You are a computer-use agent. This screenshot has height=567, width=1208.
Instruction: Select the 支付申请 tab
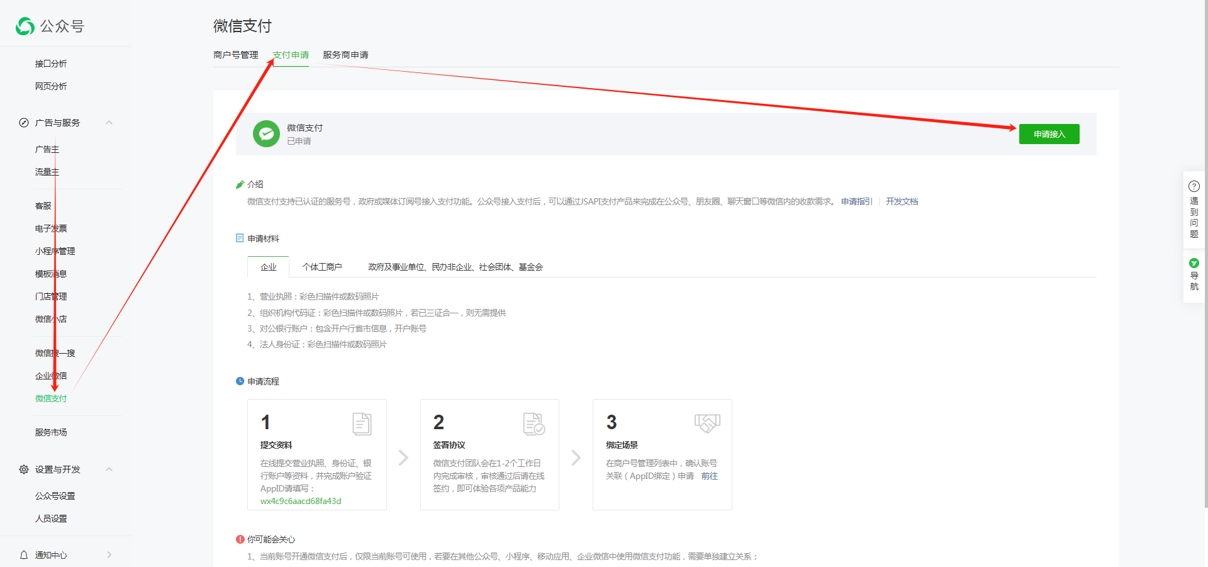click(291, 55)
